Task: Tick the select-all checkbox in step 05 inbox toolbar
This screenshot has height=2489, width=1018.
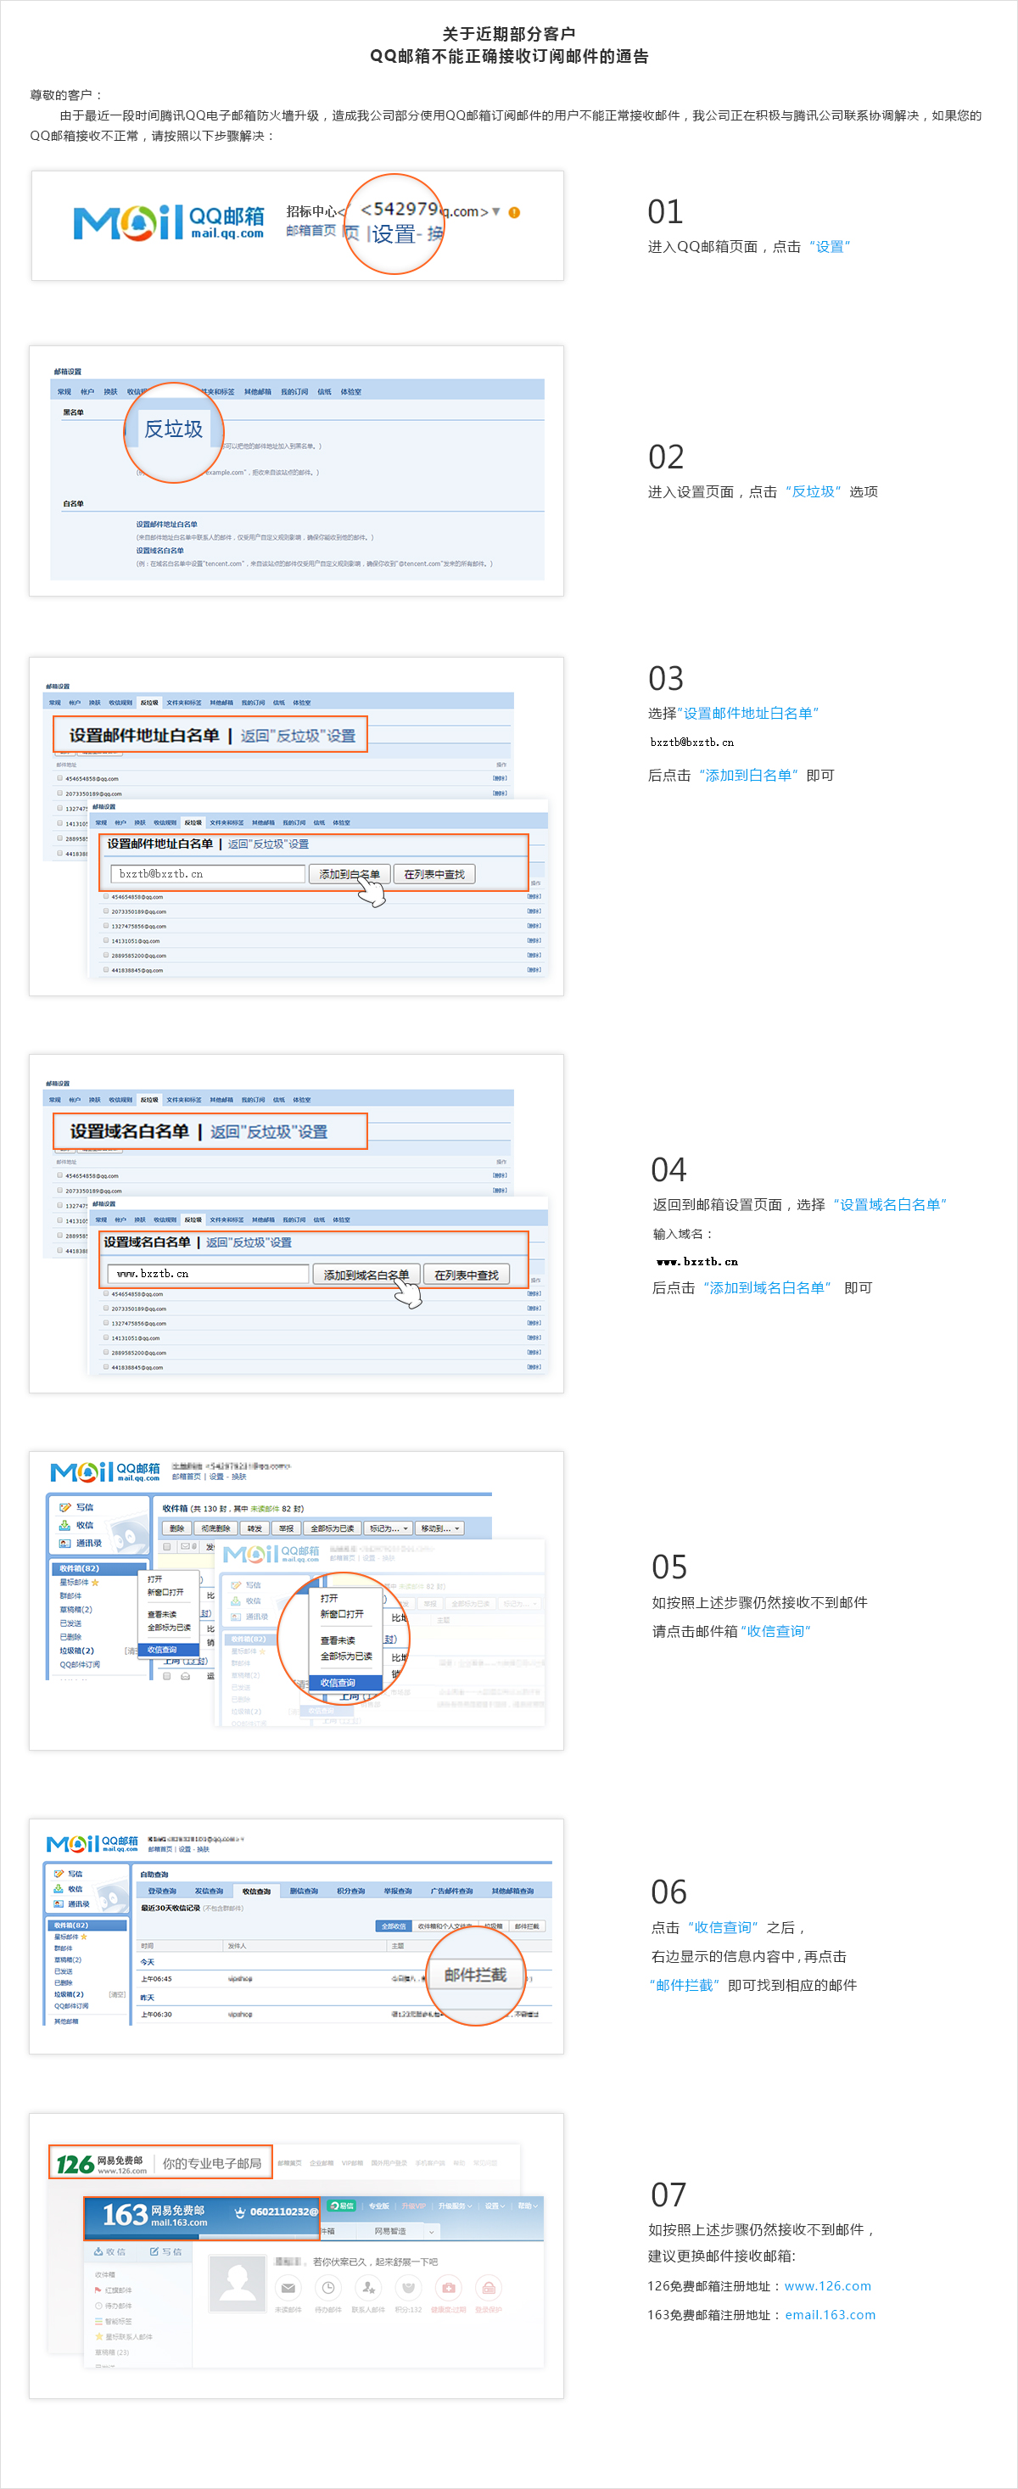Action: point(167,1547)
